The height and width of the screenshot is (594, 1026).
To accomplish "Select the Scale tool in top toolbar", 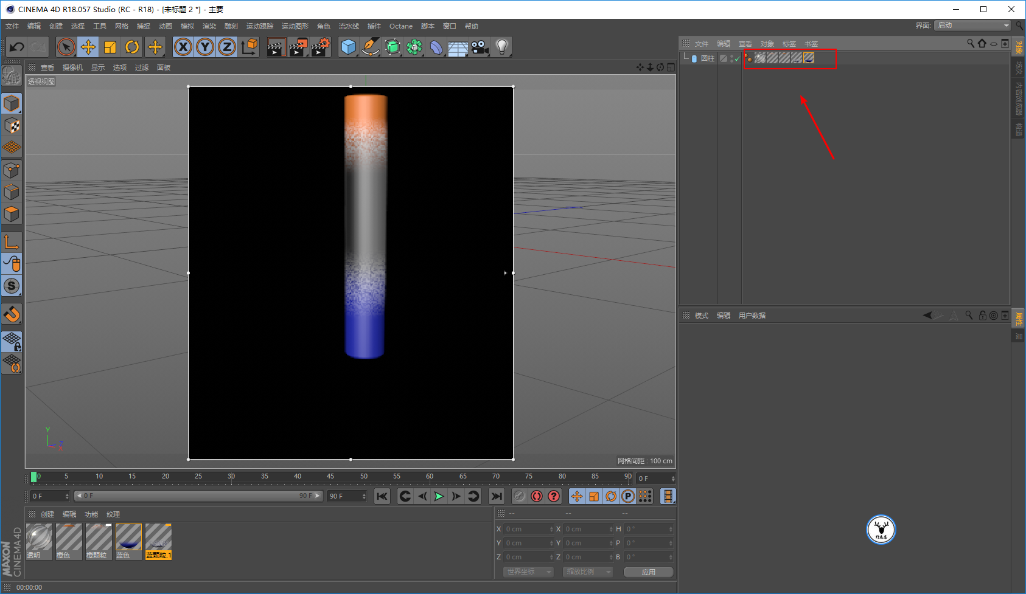I will click(x=110, y=47).
